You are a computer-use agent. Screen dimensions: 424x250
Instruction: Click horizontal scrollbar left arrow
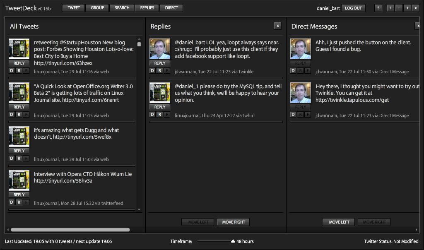click(x=8, y=230)
